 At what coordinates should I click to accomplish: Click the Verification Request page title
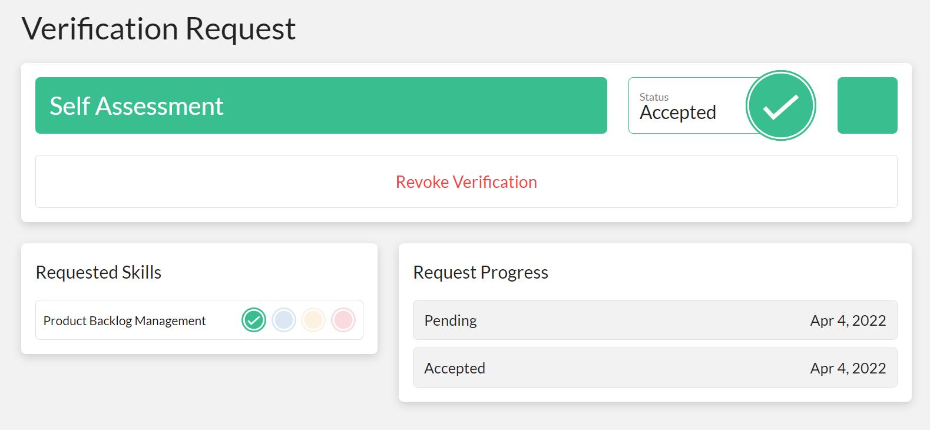(158, 28)
